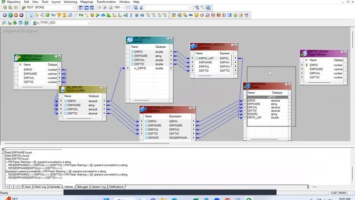Switch to the Session Log output tab

point(99,187)
